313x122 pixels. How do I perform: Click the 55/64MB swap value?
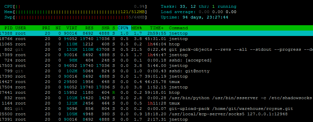[135, 17]
